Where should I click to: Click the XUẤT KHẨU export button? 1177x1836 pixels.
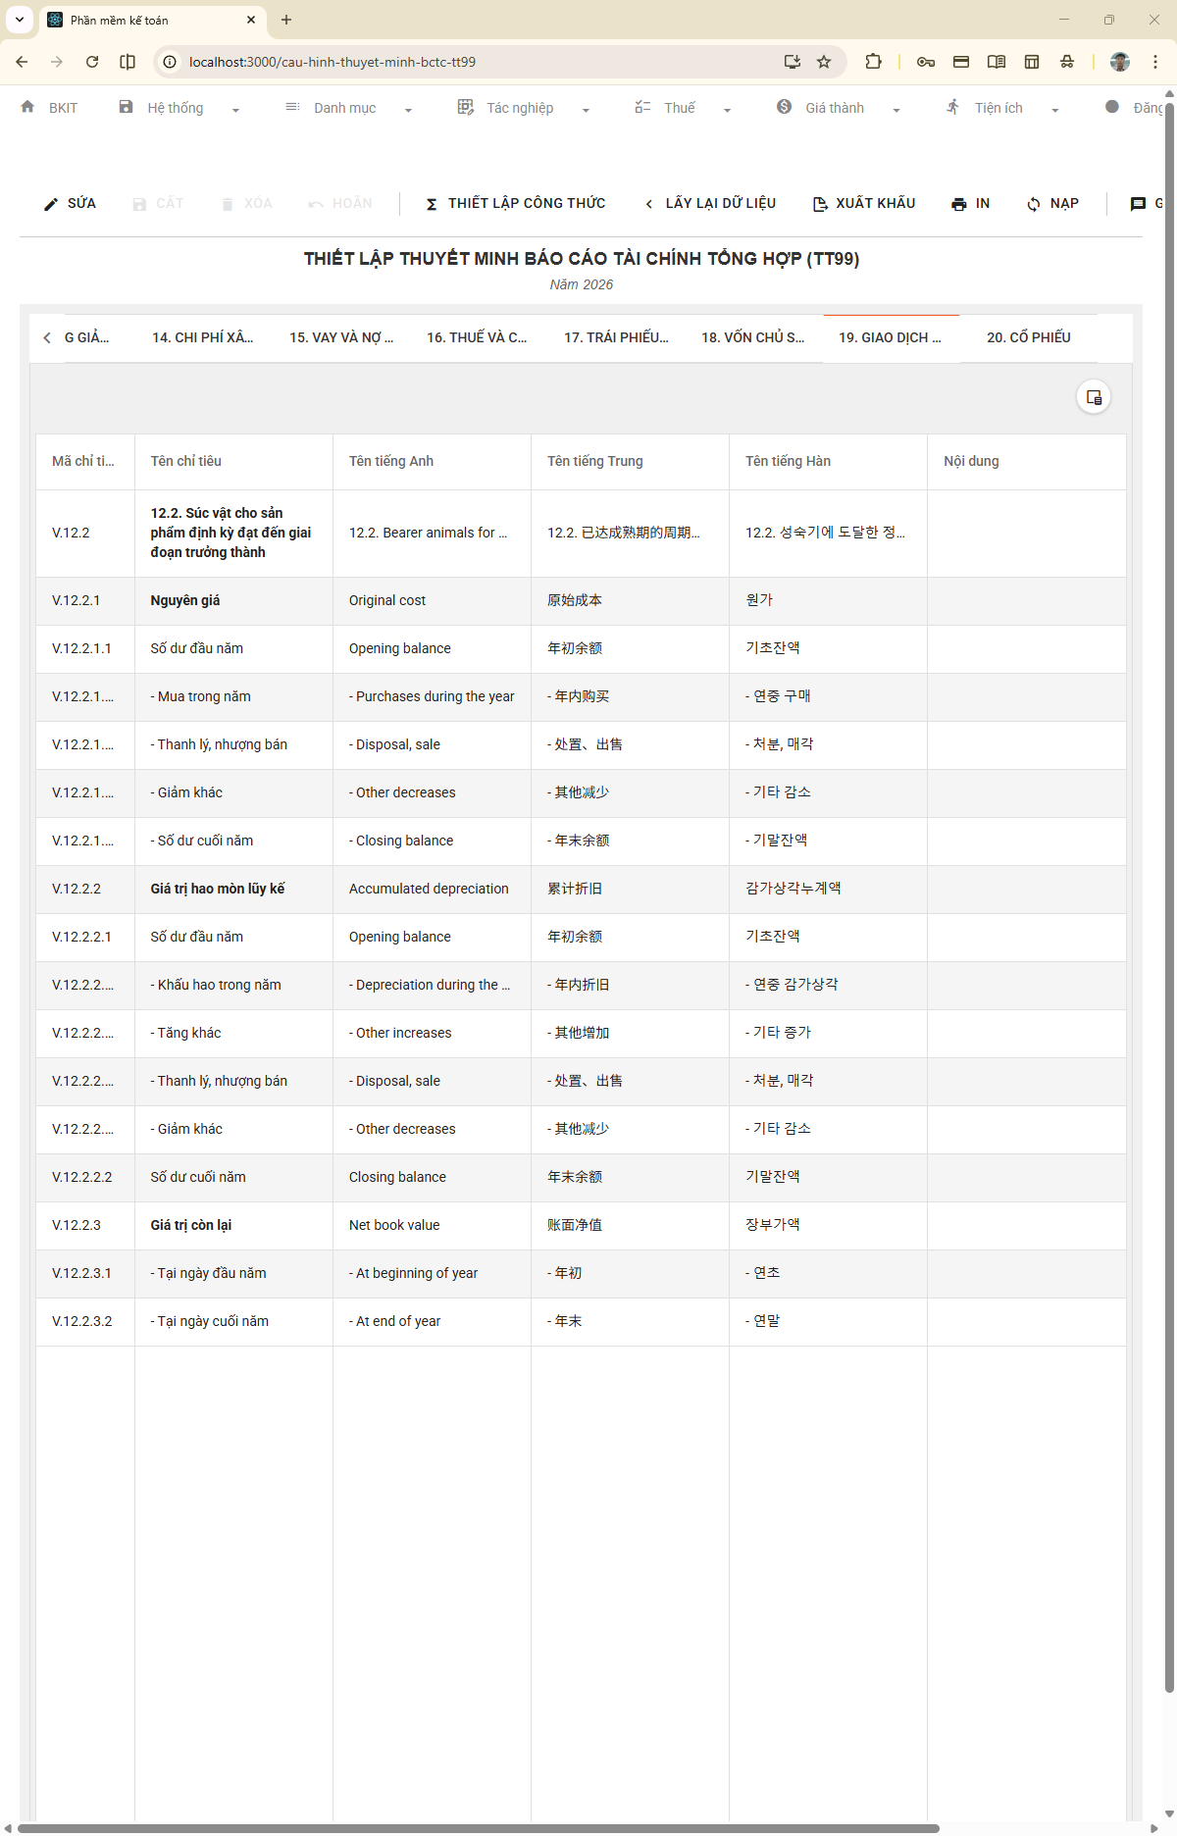point(864,203)
